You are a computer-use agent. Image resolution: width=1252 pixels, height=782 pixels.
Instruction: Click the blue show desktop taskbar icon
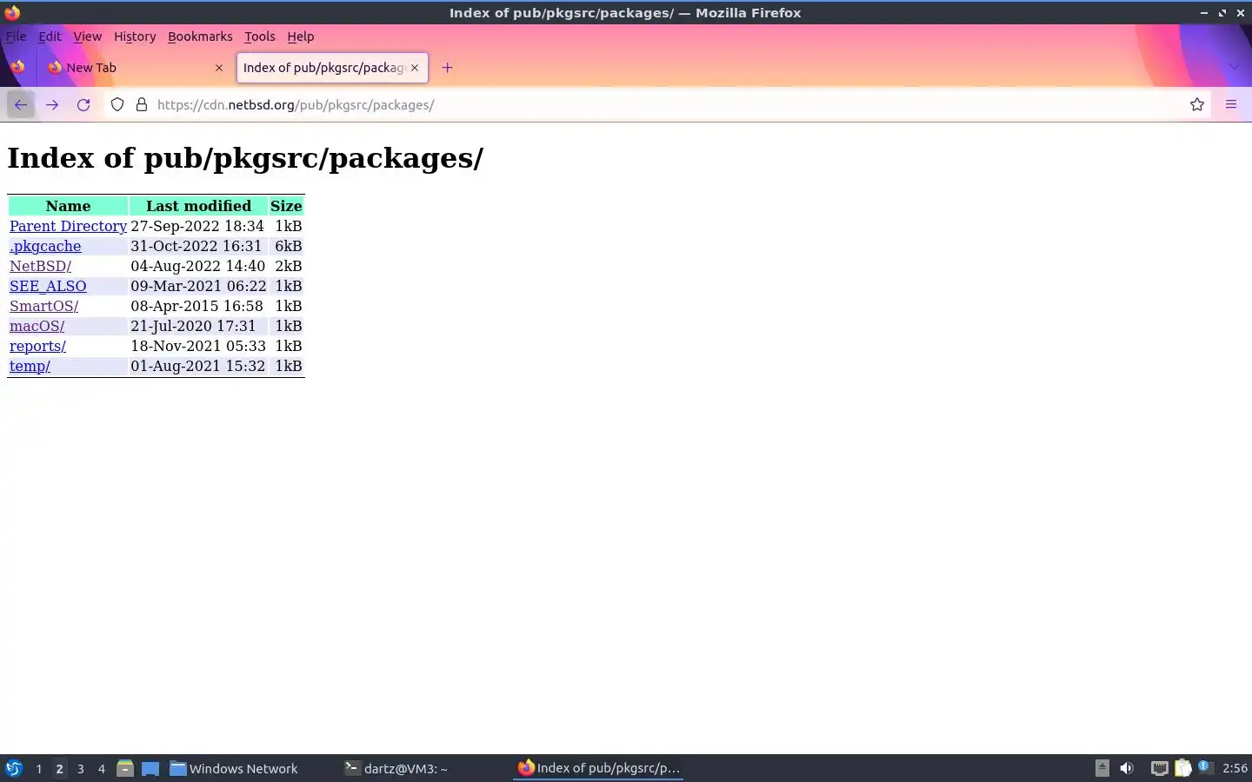pos(150,768)
